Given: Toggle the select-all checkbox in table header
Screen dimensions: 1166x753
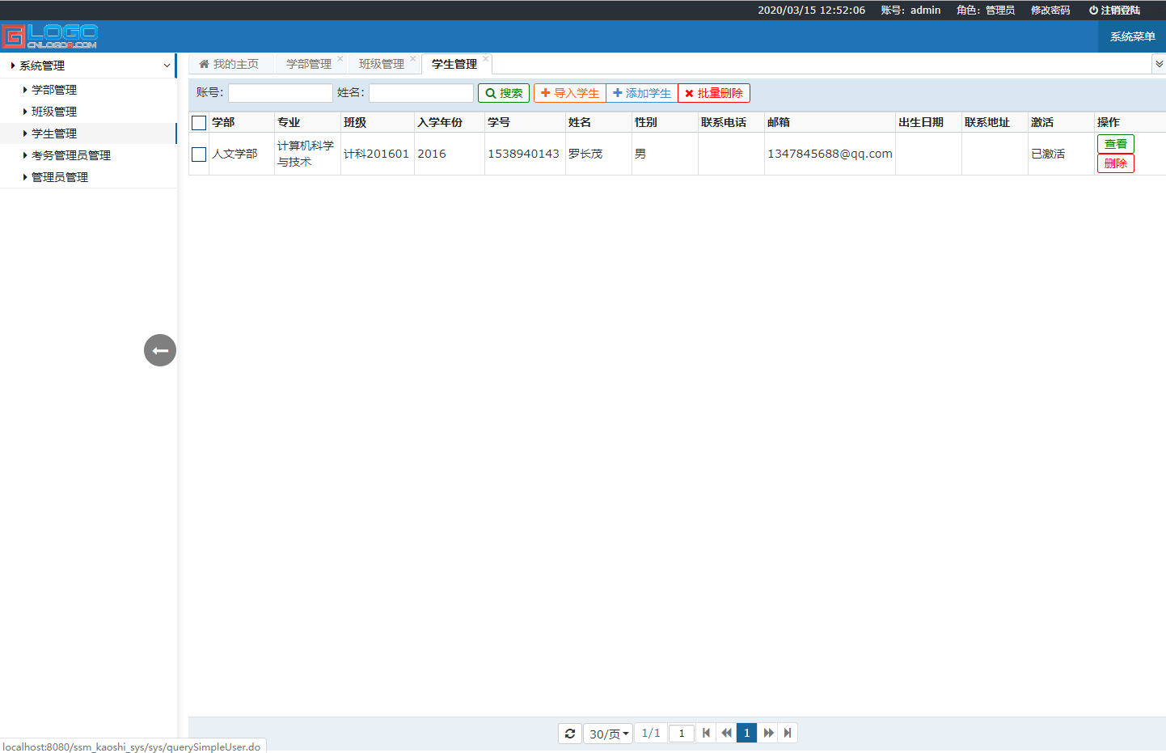Looking at the screenshot, I should click(198, 121).
